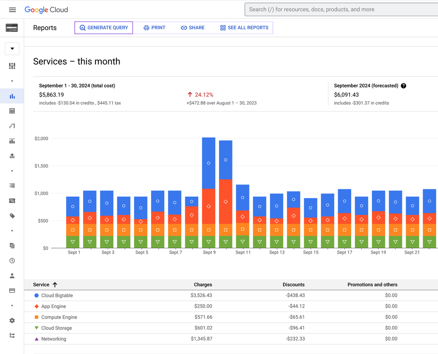Open the indented list sidebar icon

click(x=12, y=186)
